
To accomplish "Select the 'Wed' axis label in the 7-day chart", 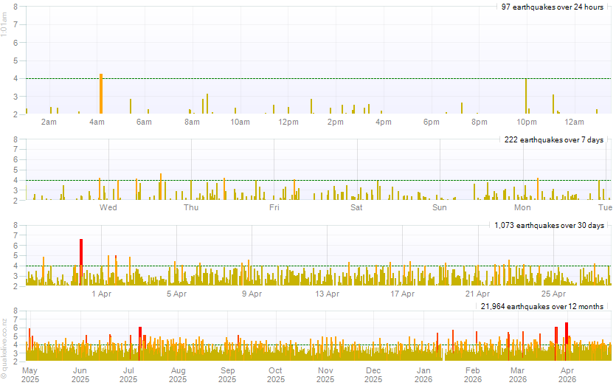I will point(108,207).
